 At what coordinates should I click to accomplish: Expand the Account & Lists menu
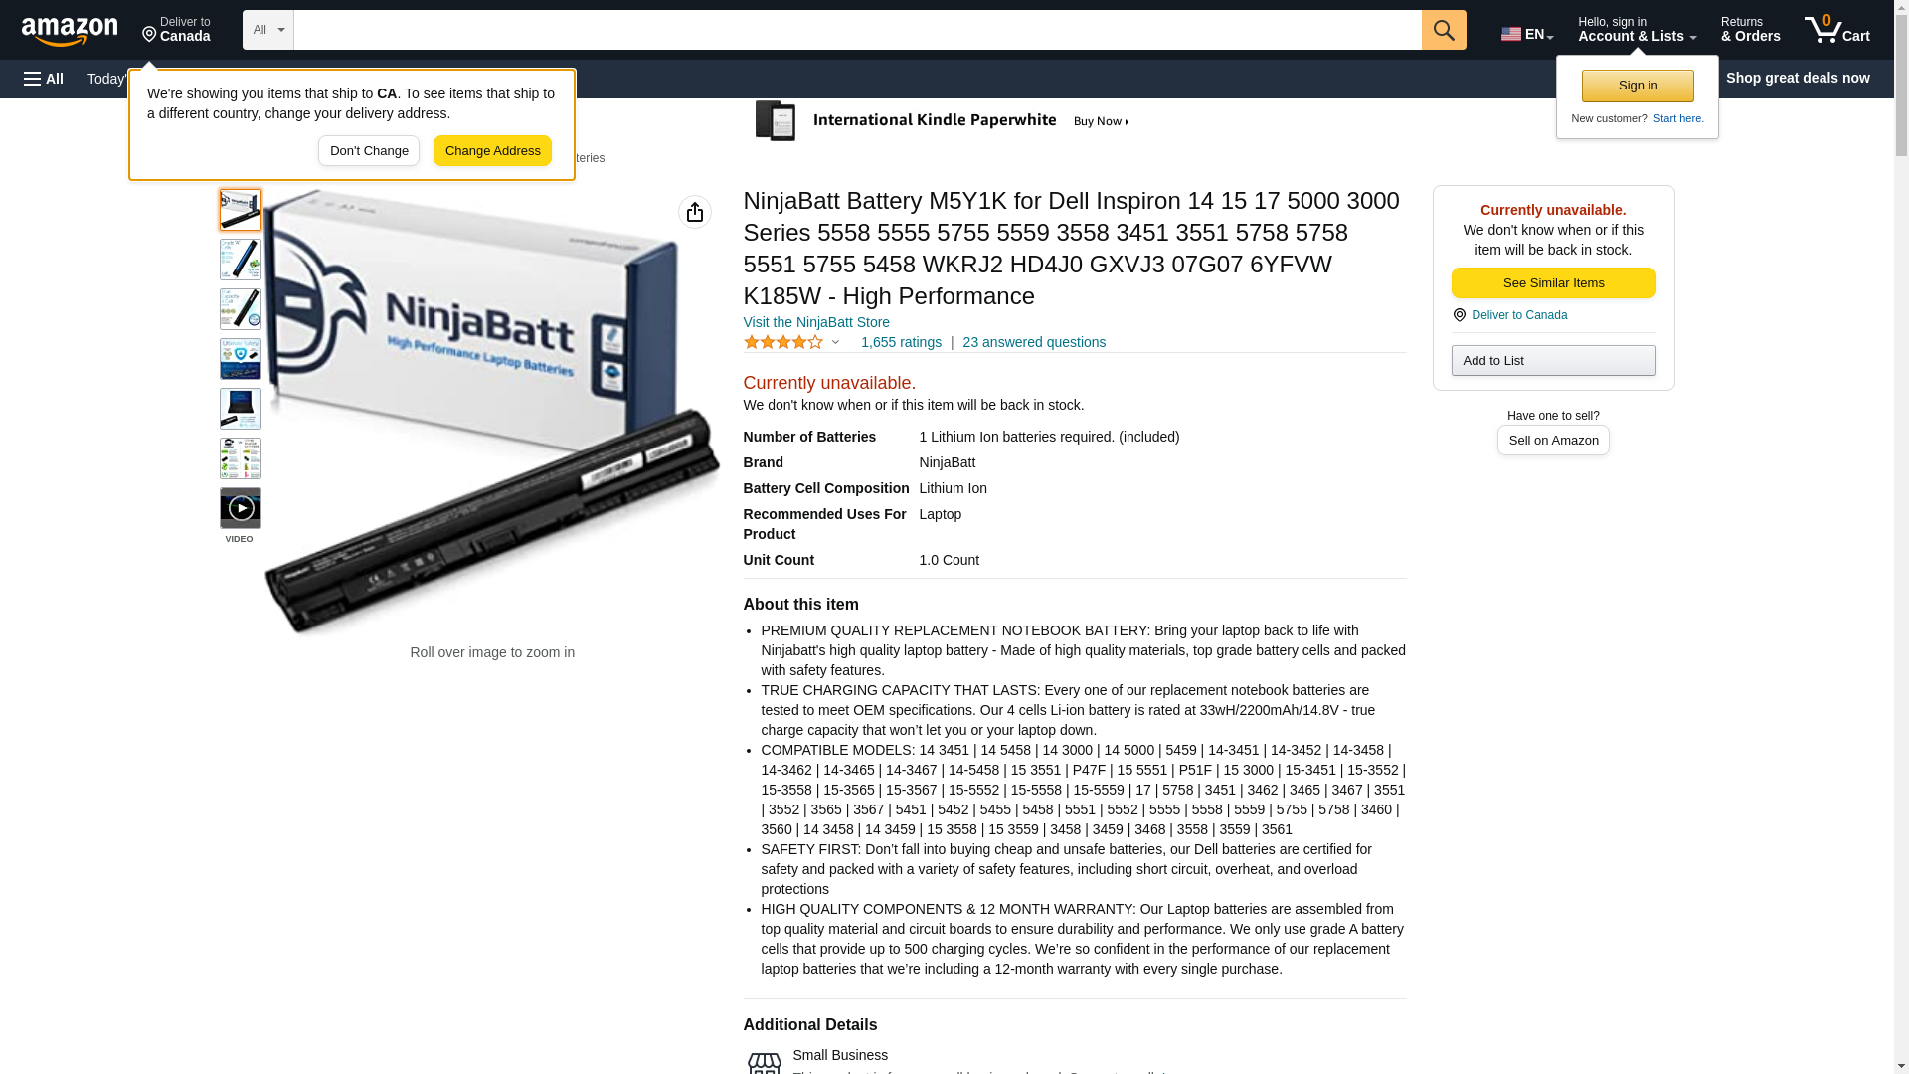tap(1637, 30)
